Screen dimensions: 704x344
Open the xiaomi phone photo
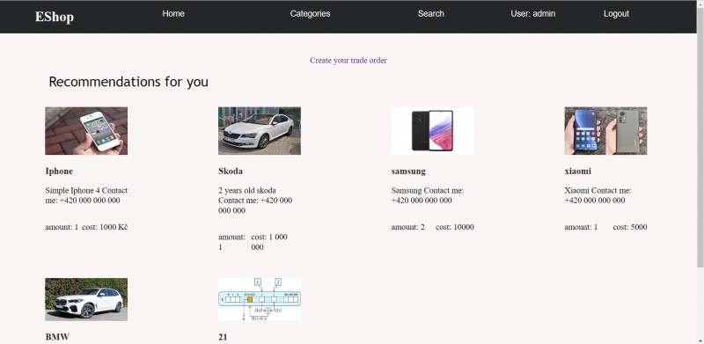605,131
